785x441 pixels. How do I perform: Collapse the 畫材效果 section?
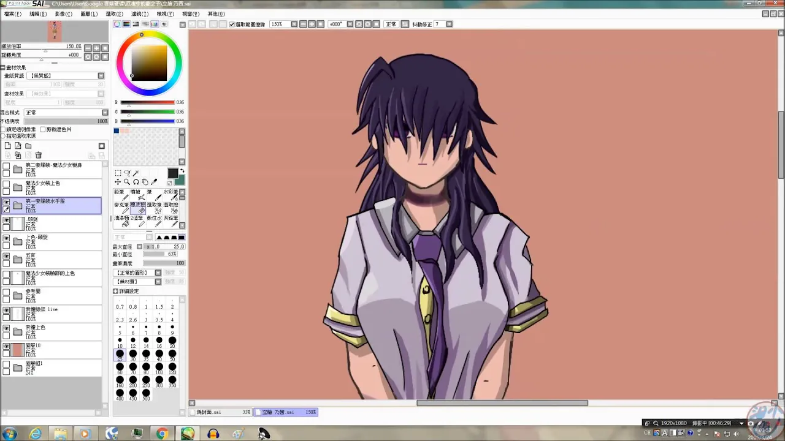point(3,67)
